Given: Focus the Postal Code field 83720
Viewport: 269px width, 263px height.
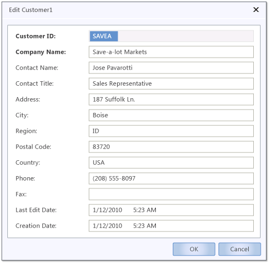Looking at the screenshot, I should pos(171,147).
